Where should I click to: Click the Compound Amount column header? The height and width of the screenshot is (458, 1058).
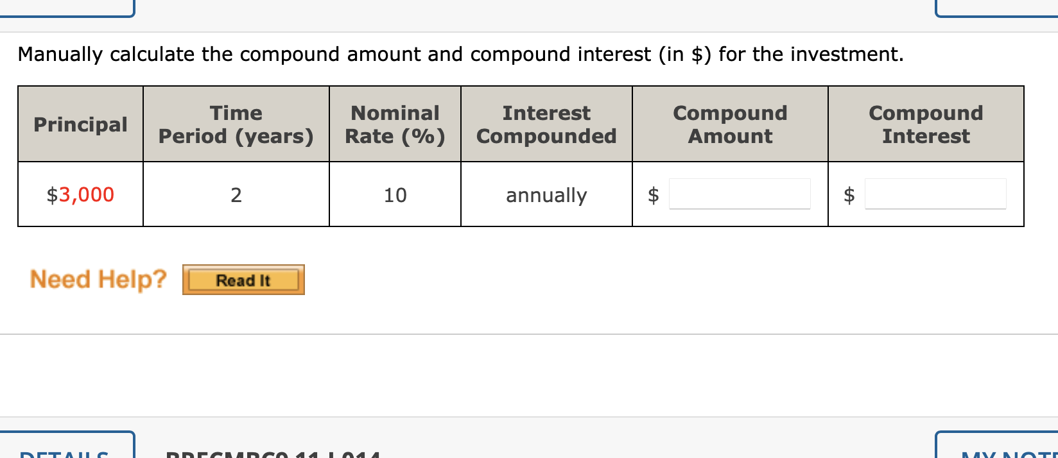tap(730, 124)
